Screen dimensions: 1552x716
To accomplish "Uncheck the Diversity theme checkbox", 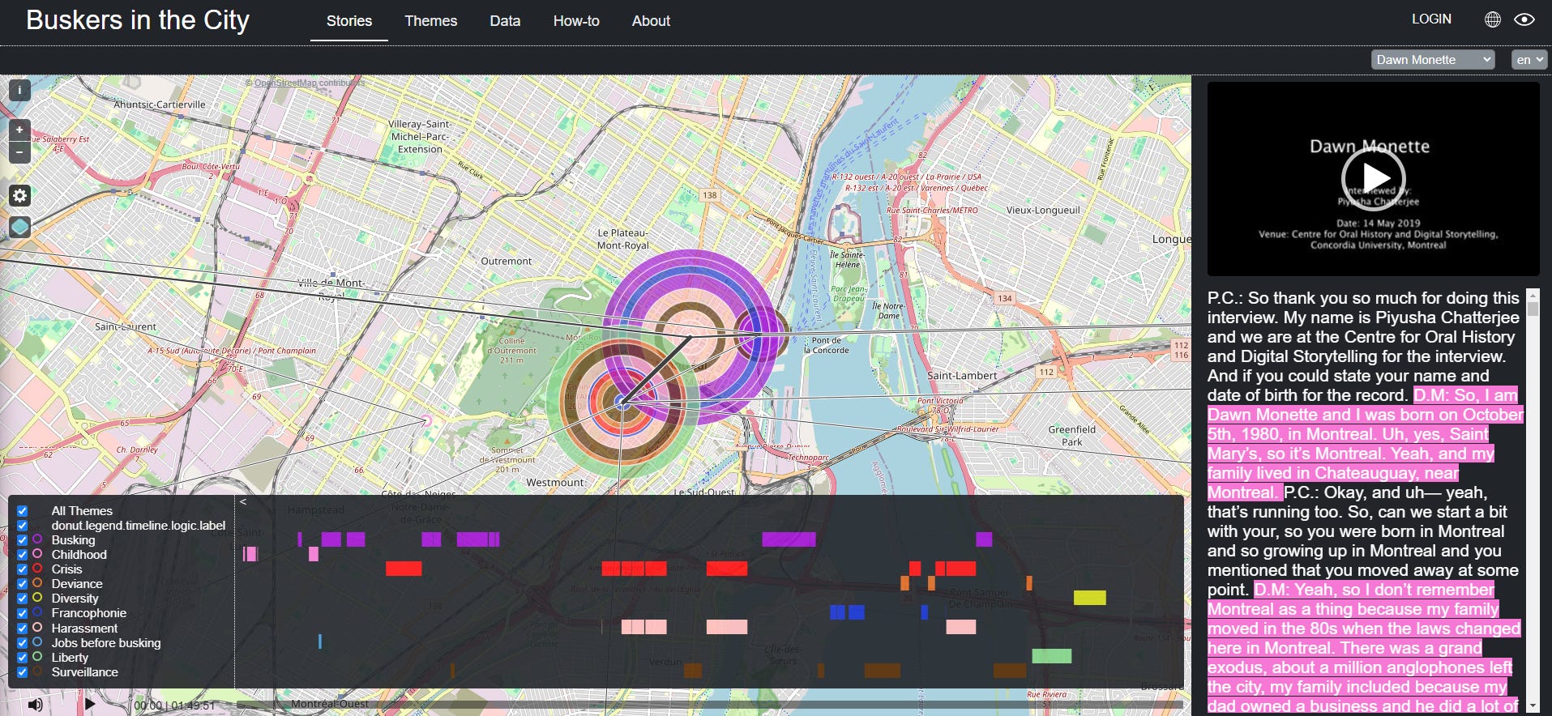I will coord(23,599).
